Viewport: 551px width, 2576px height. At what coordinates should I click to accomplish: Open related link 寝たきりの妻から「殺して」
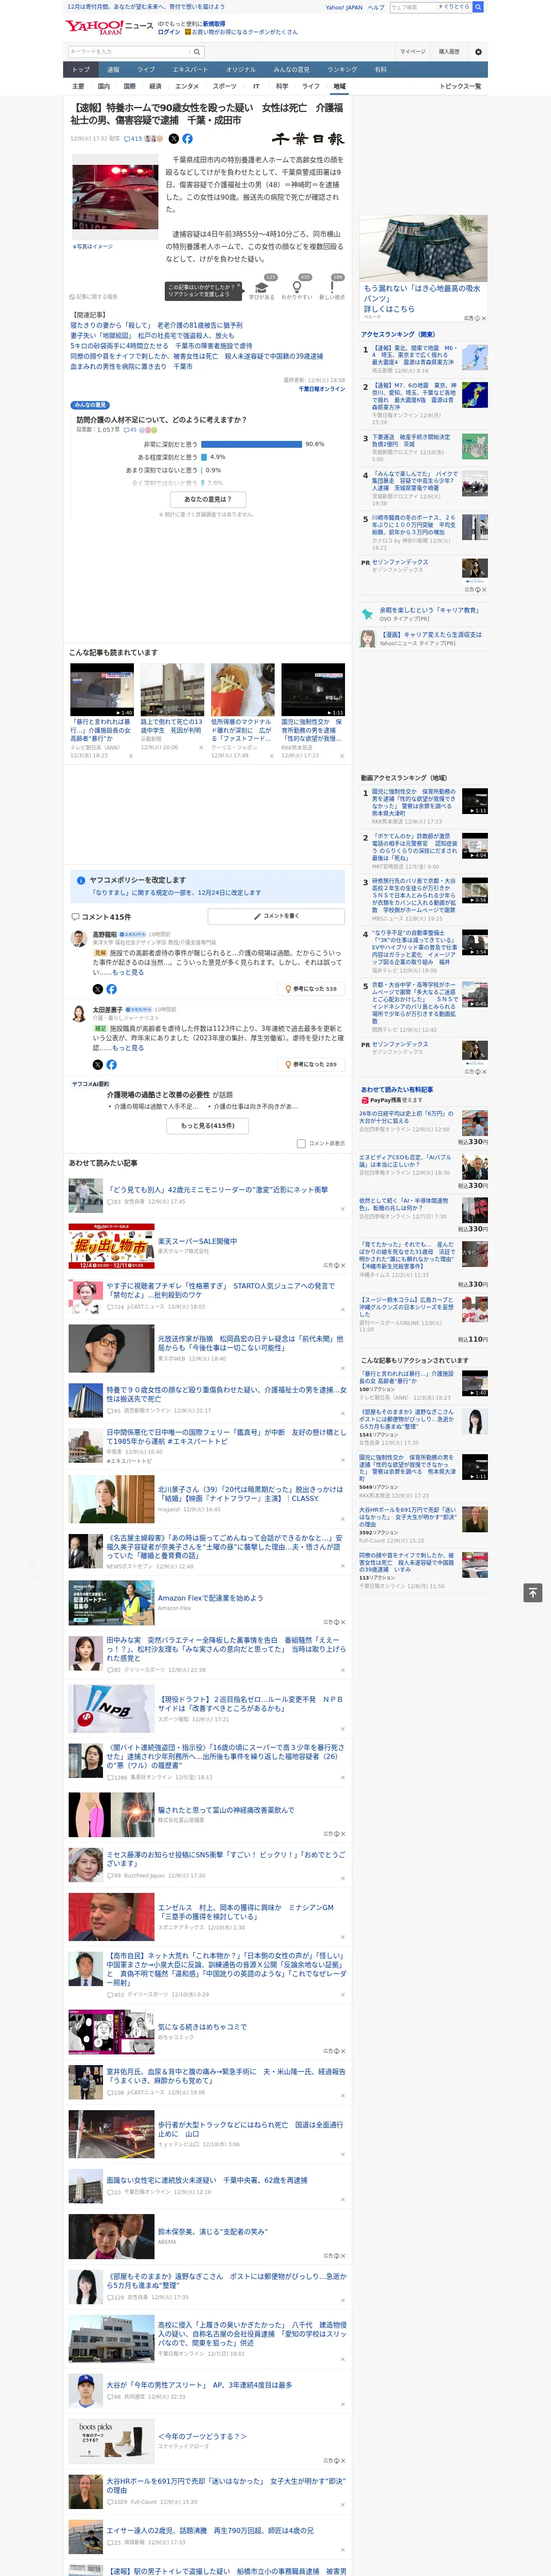pos(156,325)
